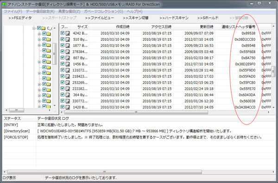Image resolution: width=278 pixels, height=183 pixels.
Task: Click the file list horizontal scrollbar thumb
Action: 136,112
